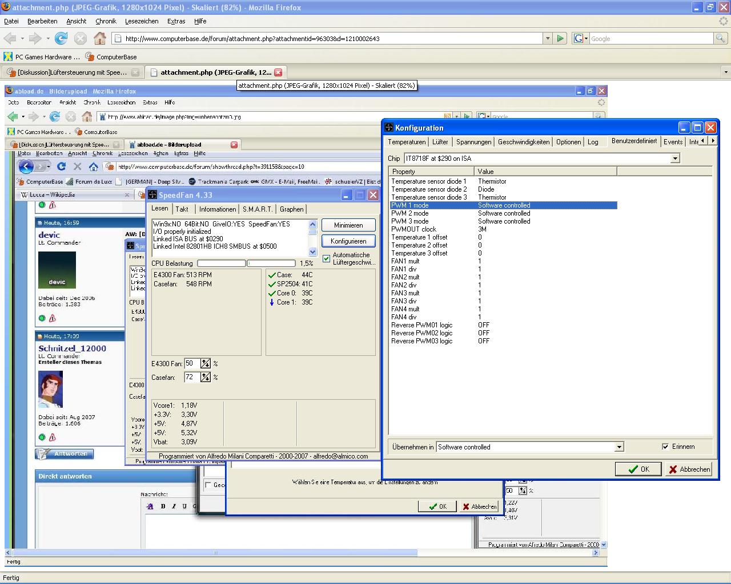Open the ComputerBase bookmark in the bookmarks toolbar

(111, 56)
